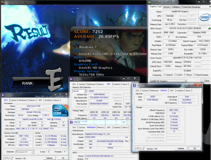This screenshot has width=211, height=160.
Task: Click the Multi-GPU value Disabled
Action: [187, 70]
